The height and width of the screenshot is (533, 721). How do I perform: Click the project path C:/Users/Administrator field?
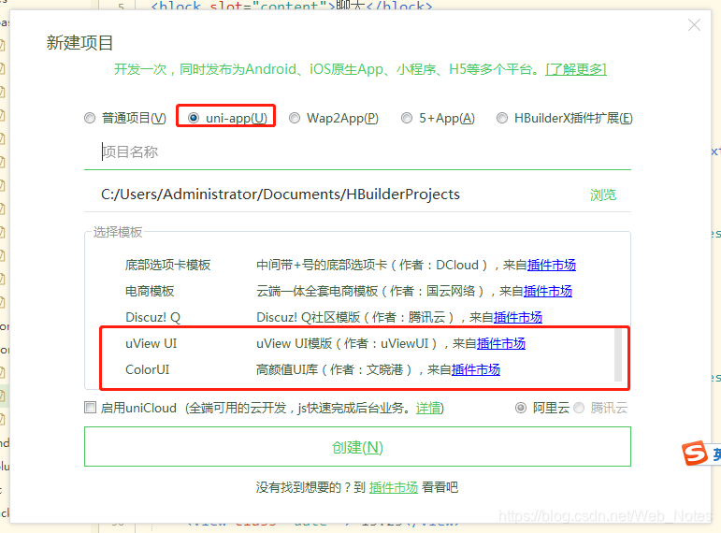[x=281, y=194]
